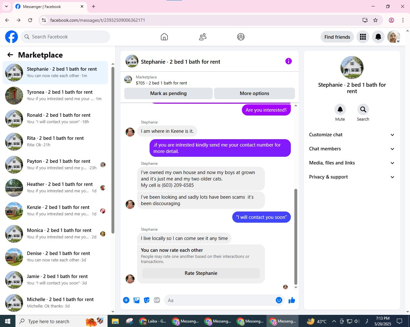This screenshot has height=327, width=410.
Task: Open the Groups icon in top navigation
Action: [241, 37]
